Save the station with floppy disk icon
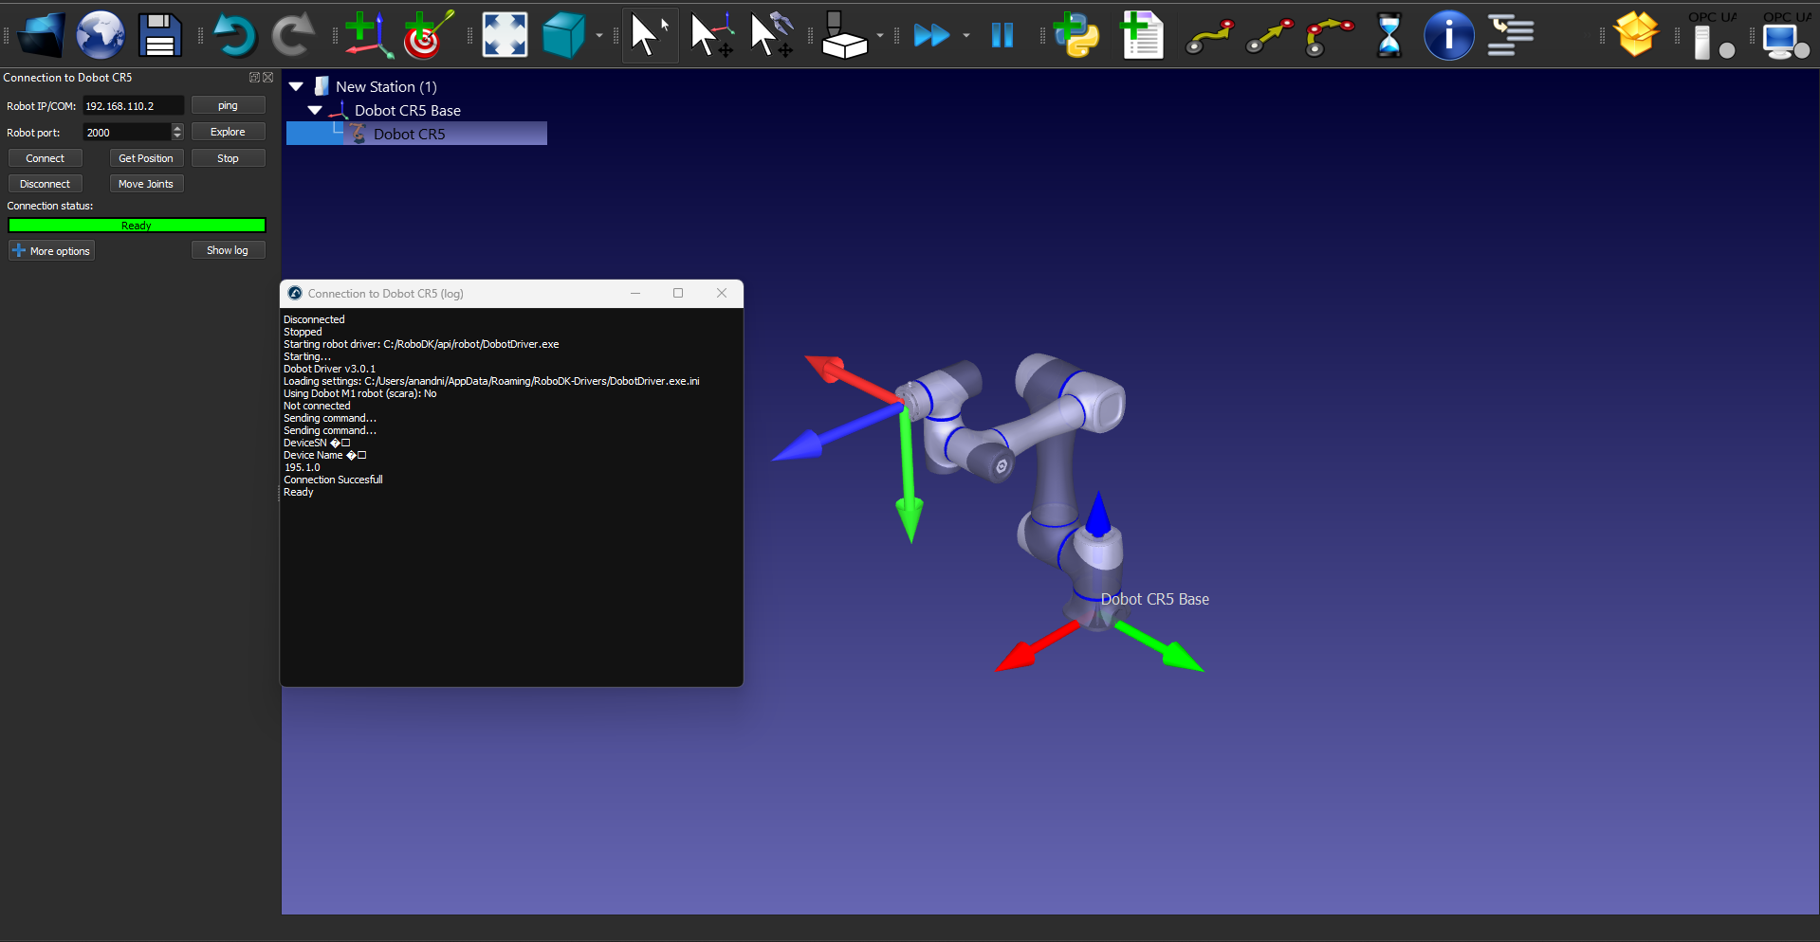The image size is (1820, 942). 160,35
